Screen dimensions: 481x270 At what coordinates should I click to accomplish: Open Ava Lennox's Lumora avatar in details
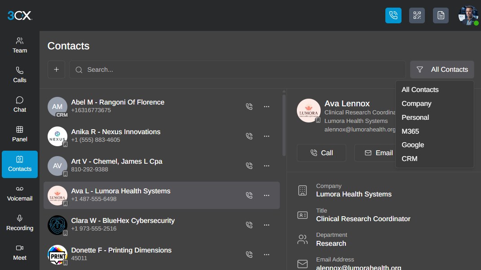(x=309, y=111)
